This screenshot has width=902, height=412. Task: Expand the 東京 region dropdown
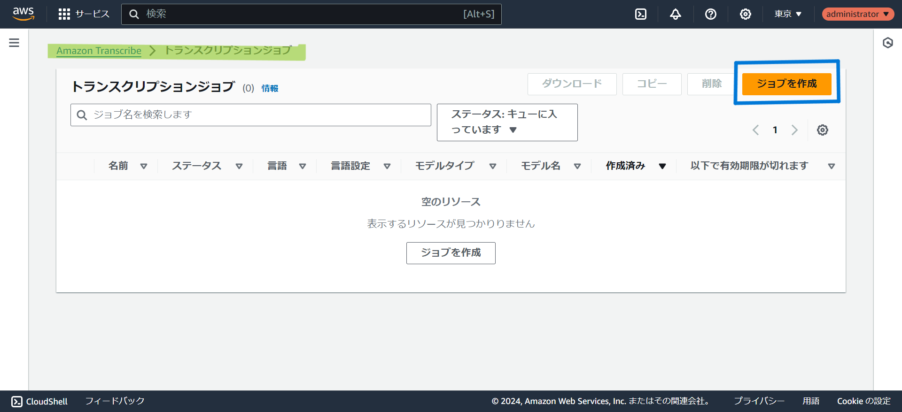pyautogui.click(x=788, y=14)
